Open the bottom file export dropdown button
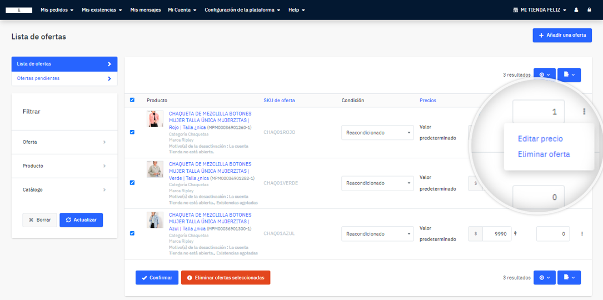 [569, 277]
